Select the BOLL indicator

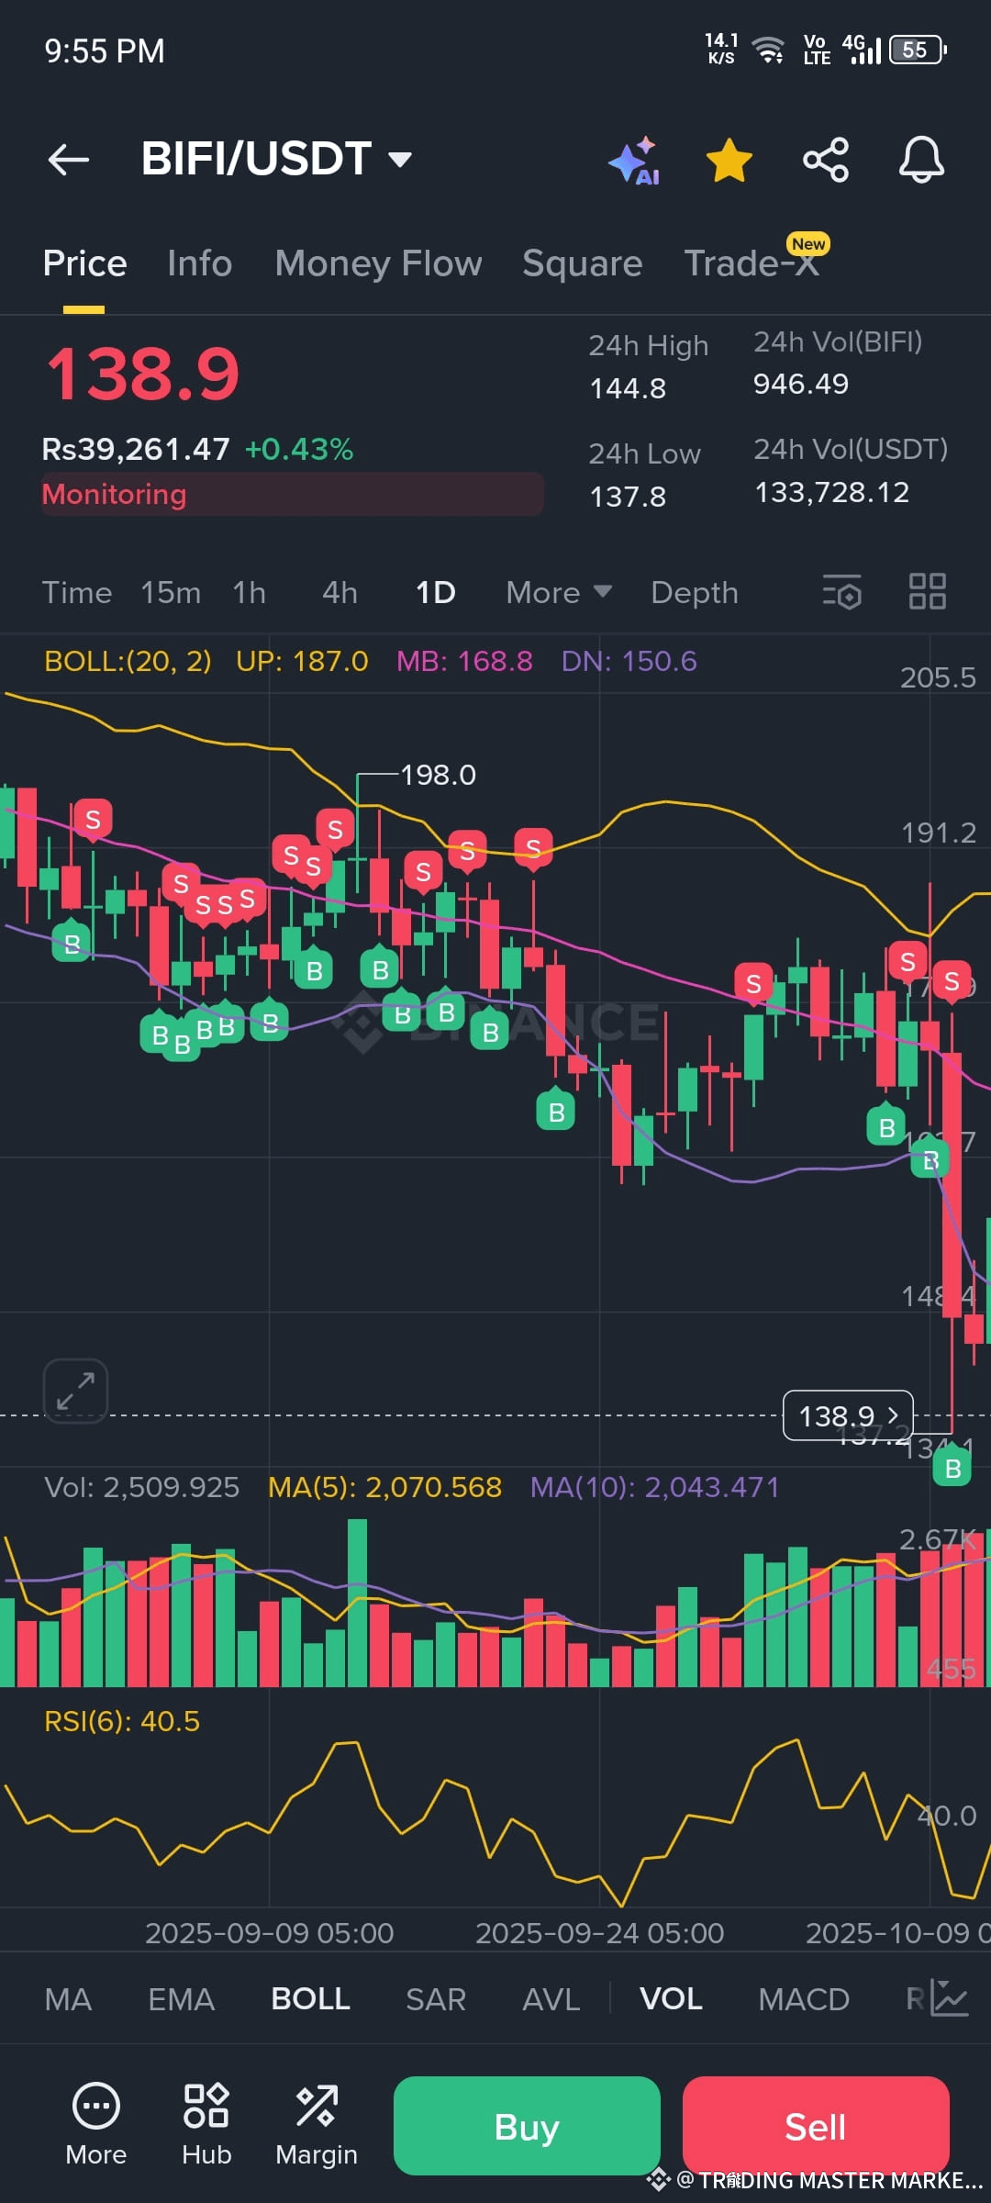pos(311,1999)
